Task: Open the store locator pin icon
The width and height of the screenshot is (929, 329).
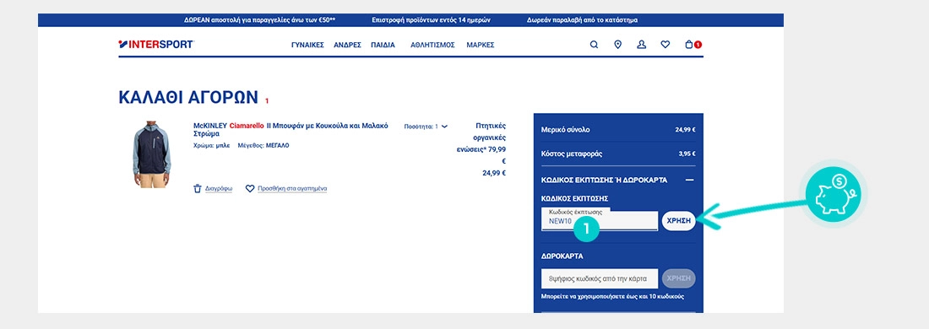Action: 618,45
